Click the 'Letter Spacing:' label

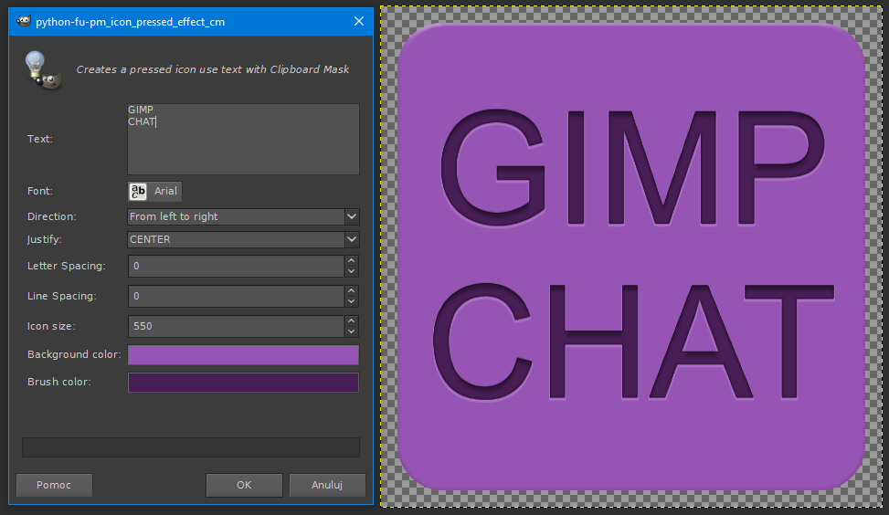pyautogui.click(x=67, y=266)
